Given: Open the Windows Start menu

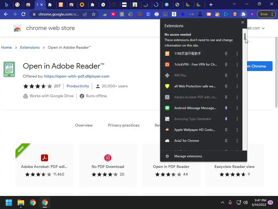Looking at the screenshot, I should 9,202.
